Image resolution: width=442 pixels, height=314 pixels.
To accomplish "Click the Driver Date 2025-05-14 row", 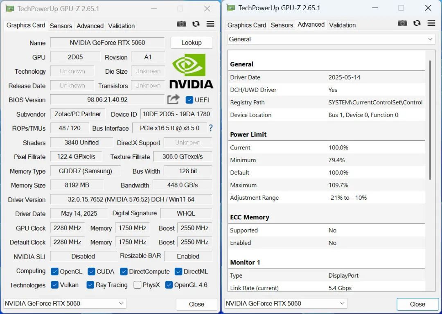I will (327, 77).
